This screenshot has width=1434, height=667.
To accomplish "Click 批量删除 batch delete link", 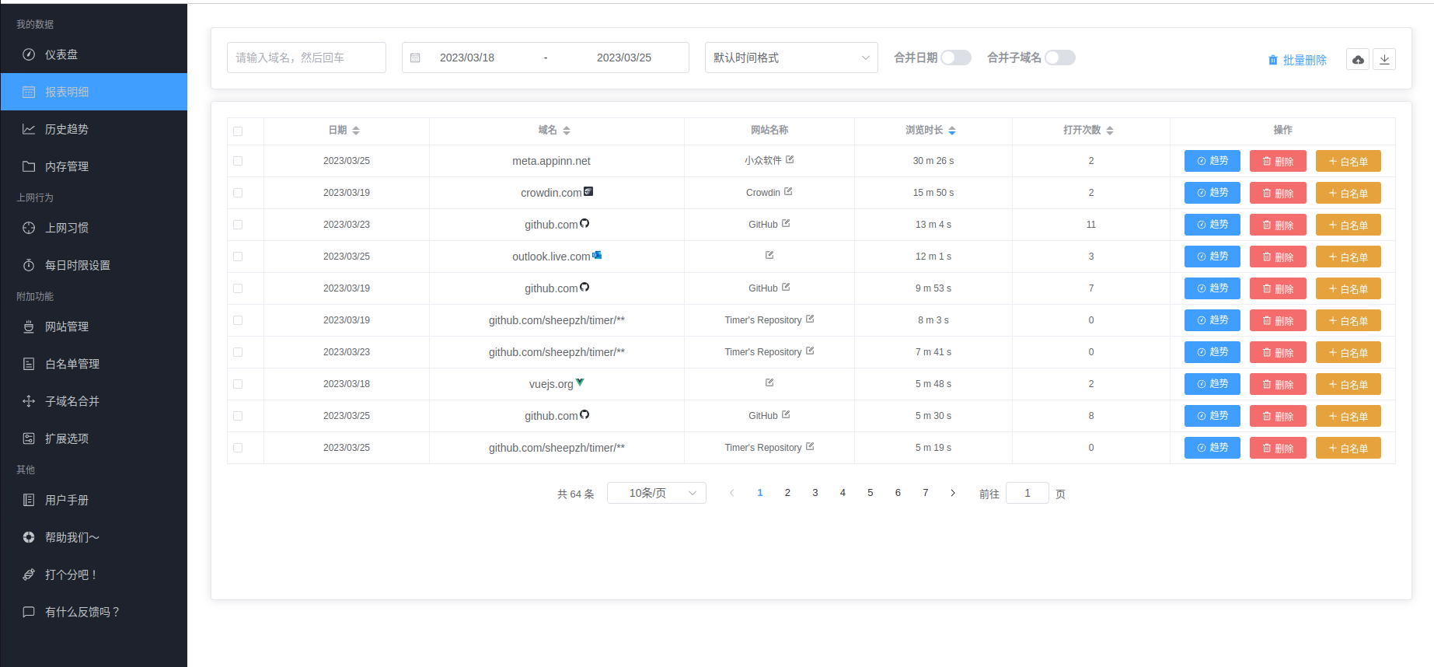I will 1297,60.
